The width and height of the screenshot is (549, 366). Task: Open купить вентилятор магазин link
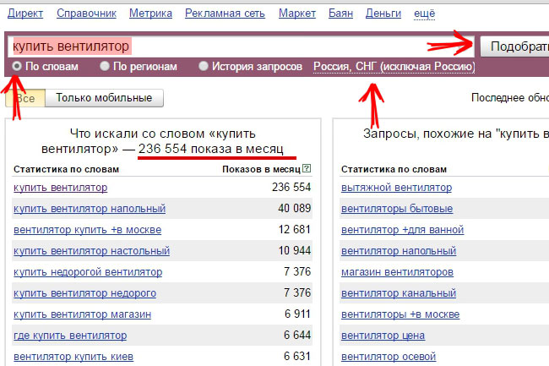pos(82,314)
